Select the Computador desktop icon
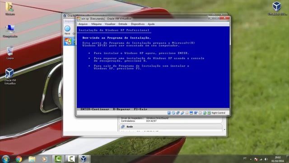Image resolution: width=289 pixels, height=163 pixels. [10, 31]
